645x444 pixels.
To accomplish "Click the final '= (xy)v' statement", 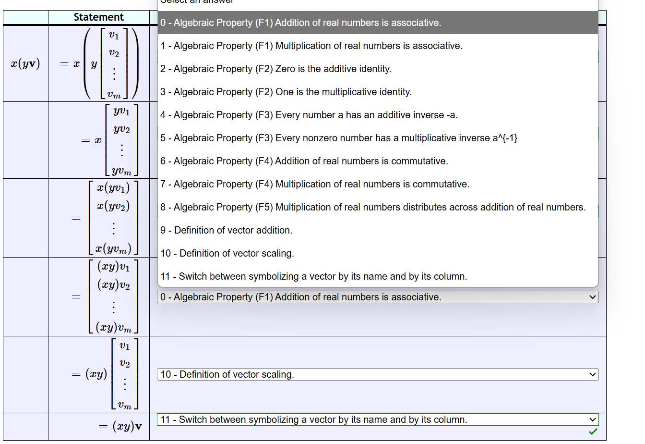I will tap(120, 426).
